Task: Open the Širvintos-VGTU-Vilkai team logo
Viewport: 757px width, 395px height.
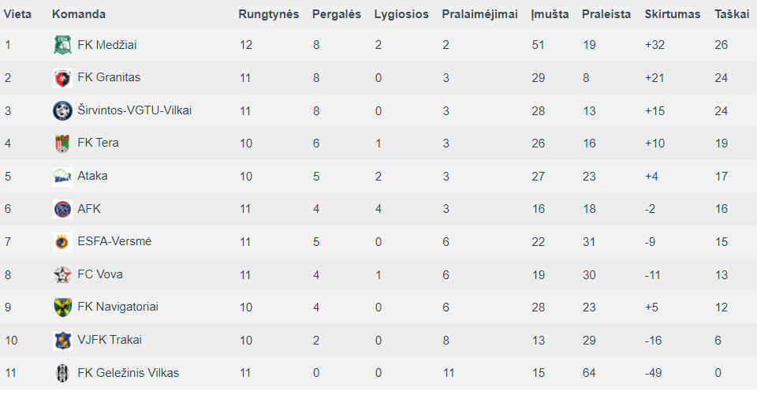Action: coord(62,110)
